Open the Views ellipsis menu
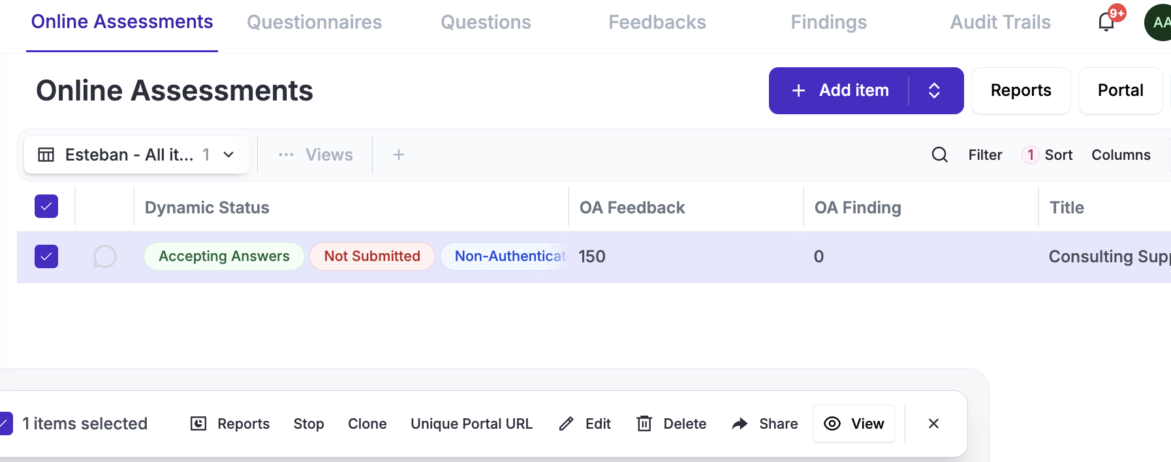Screen dimensions: 1171x462 point(286,155)
